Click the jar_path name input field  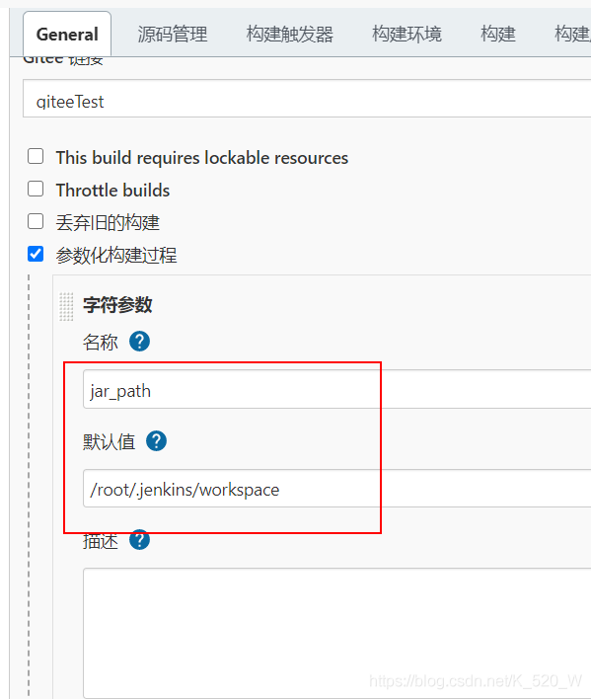(x=337, y=389)
